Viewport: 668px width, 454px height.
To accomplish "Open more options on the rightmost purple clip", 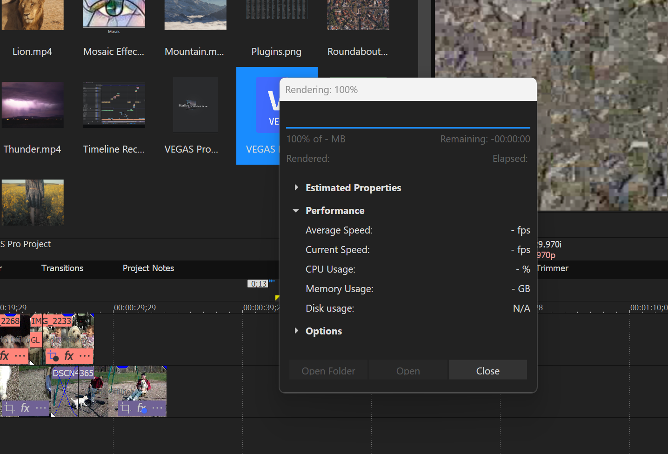I will (158, 408).
